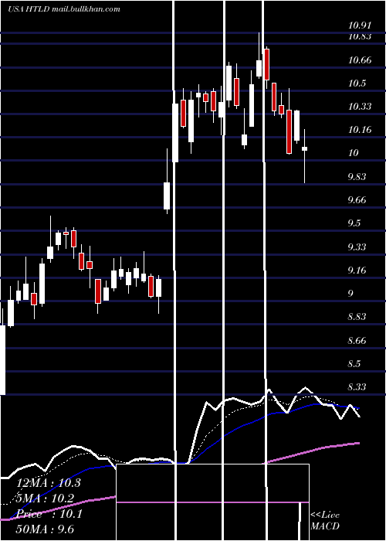
Task: Click the white gap-up candle near 9.83
Action: point(167,182)
